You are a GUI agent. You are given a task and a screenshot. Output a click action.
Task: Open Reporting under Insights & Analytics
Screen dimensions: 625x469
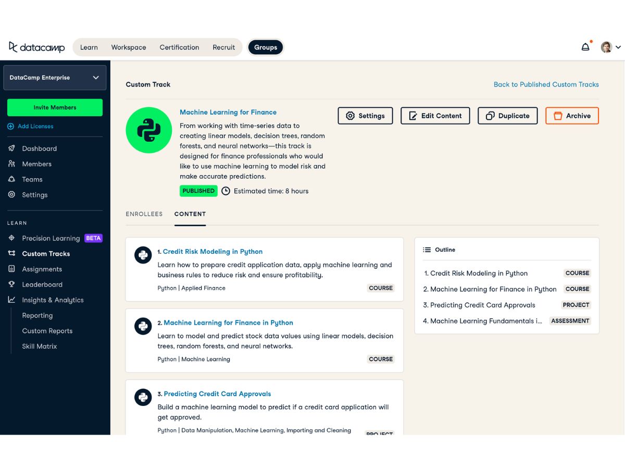coord(37,315)
